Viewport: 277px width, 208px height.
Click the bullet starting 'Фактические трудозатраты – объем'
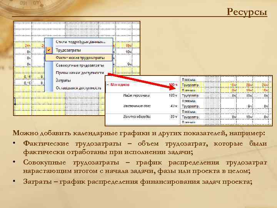pos(145,148)
